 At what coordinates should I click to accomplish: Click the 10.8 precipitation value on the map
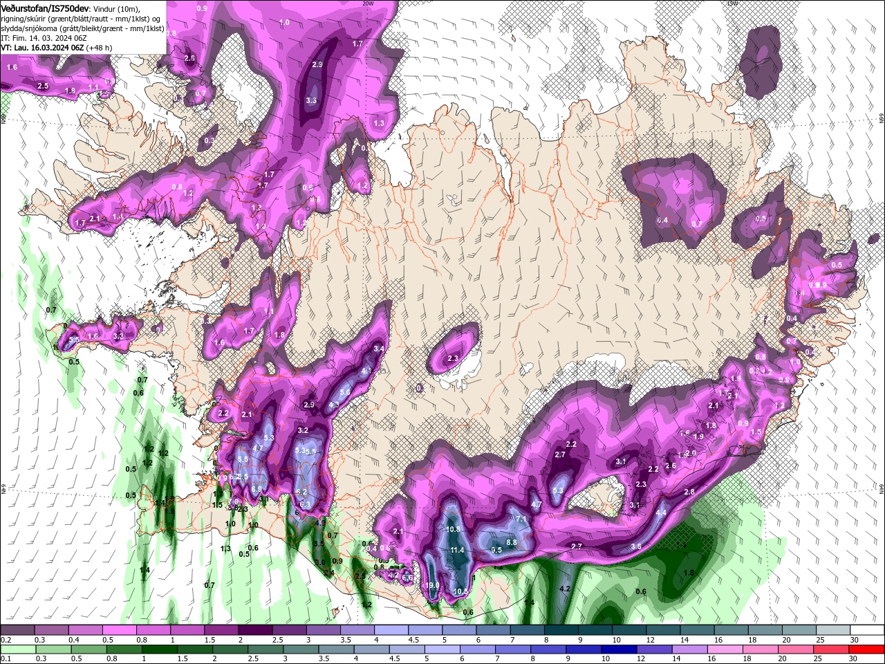pos(453,529)
